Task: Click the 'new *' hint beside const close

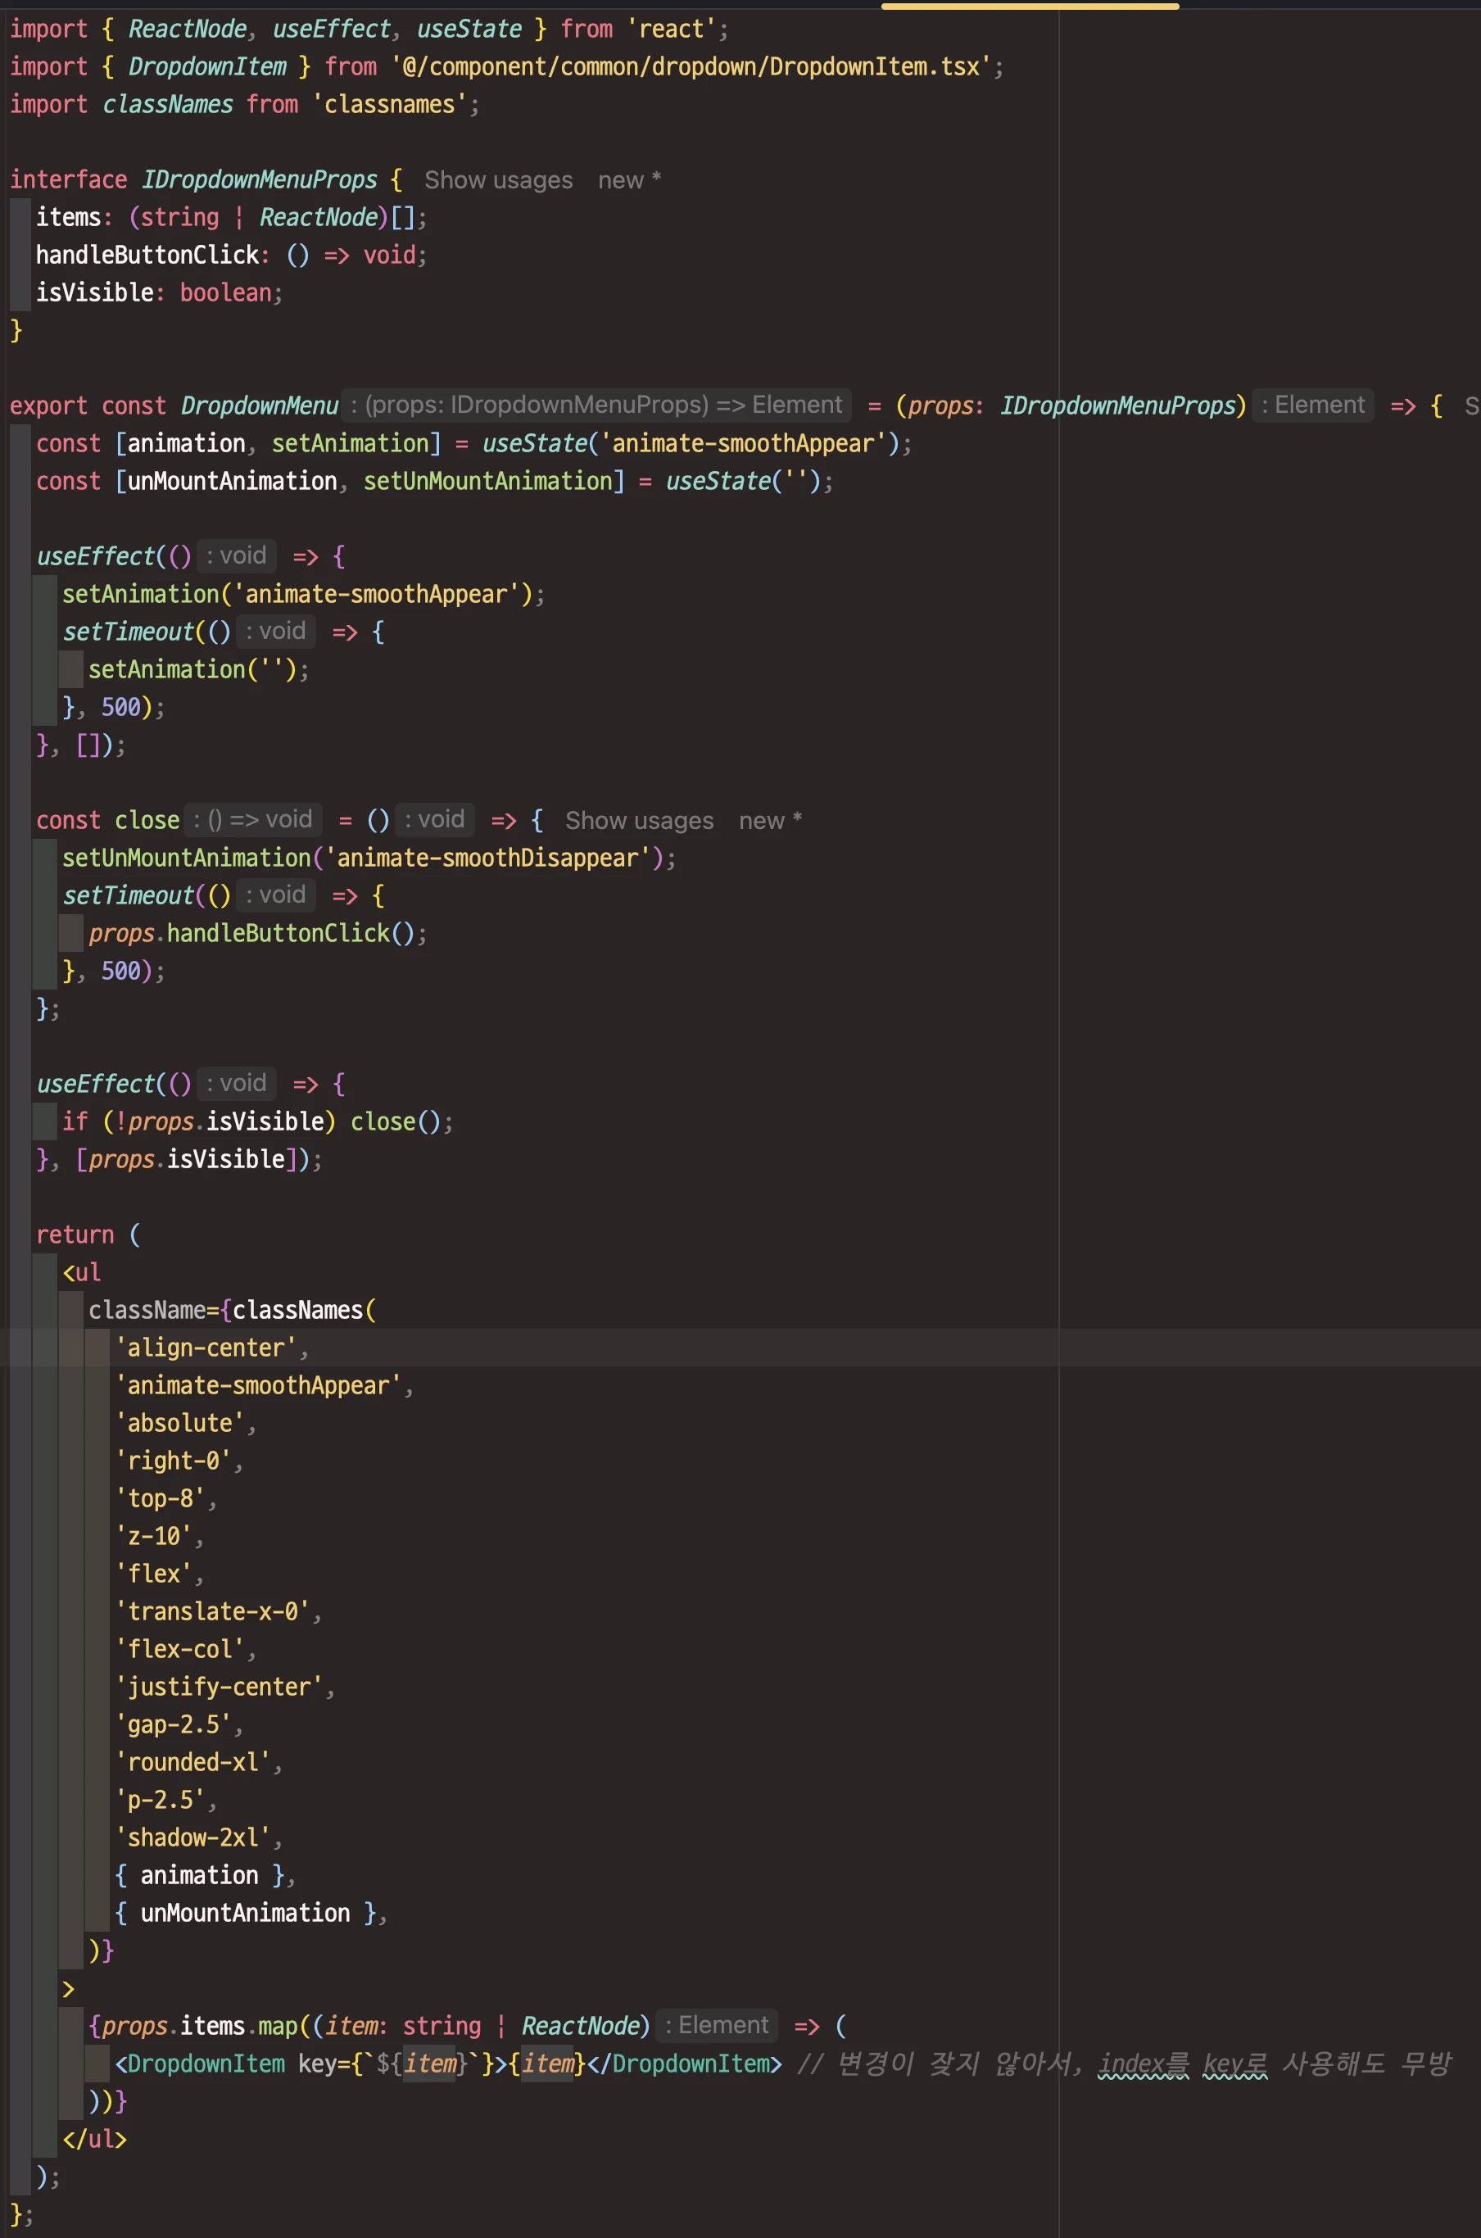Action: (x=770, y=821)
